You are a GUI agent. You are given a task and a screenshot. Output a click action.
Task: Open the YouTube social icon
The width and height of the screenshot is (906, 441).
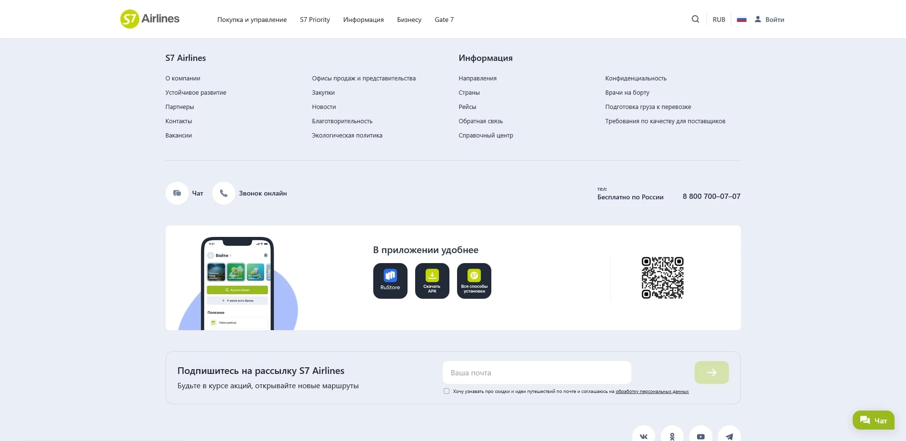point(700,436)
